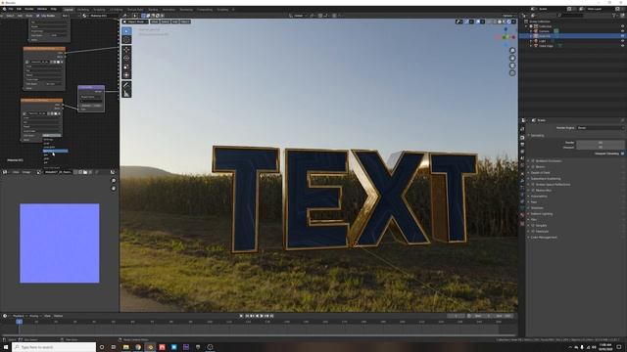
Task: Expand the Depth of Field panel
Action: pyautogui.click(x=540, y=173)
